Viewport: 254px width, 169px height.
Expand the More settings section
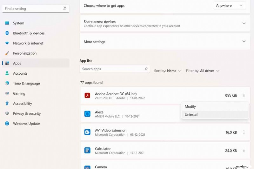point(244,41)
